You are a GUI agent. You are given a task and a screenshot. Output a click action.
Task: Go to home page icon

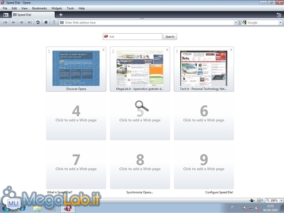pyautogui.click(x=46, y=22)
